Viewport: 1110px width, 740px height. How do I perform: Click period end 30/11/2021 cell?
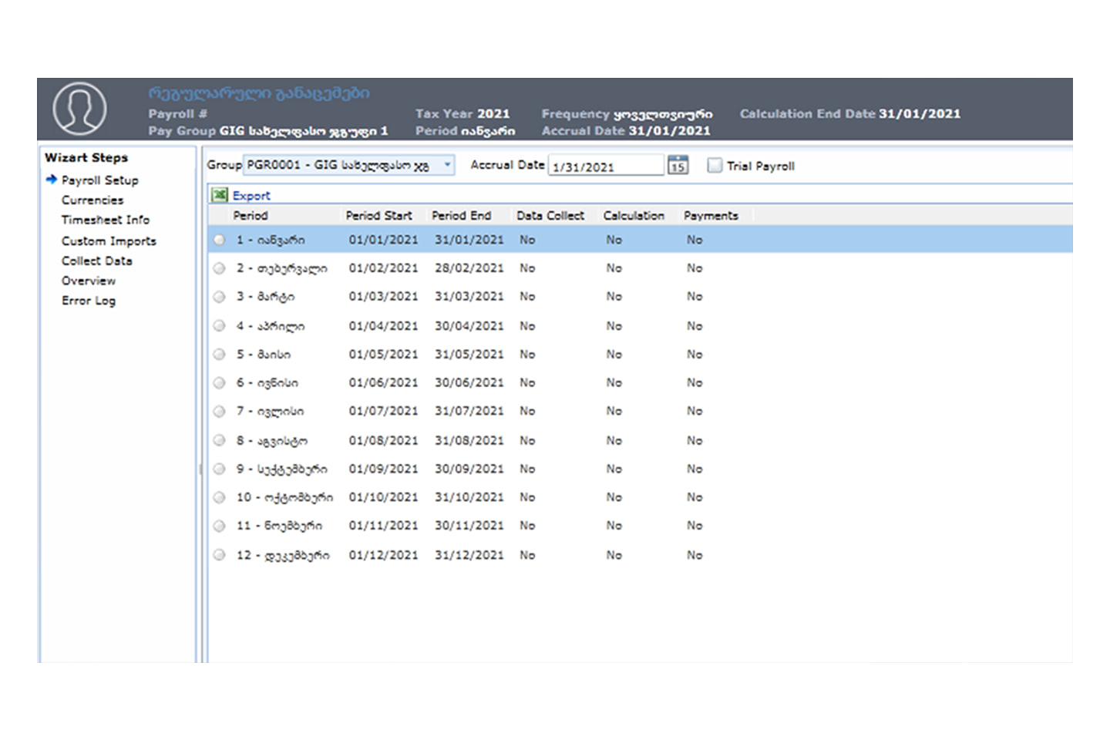point(469,526)
